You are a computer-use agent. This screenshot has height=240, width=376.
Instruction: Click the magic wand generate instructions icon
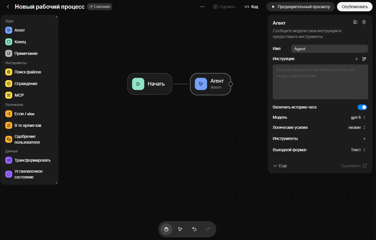(x=364, y=59)
